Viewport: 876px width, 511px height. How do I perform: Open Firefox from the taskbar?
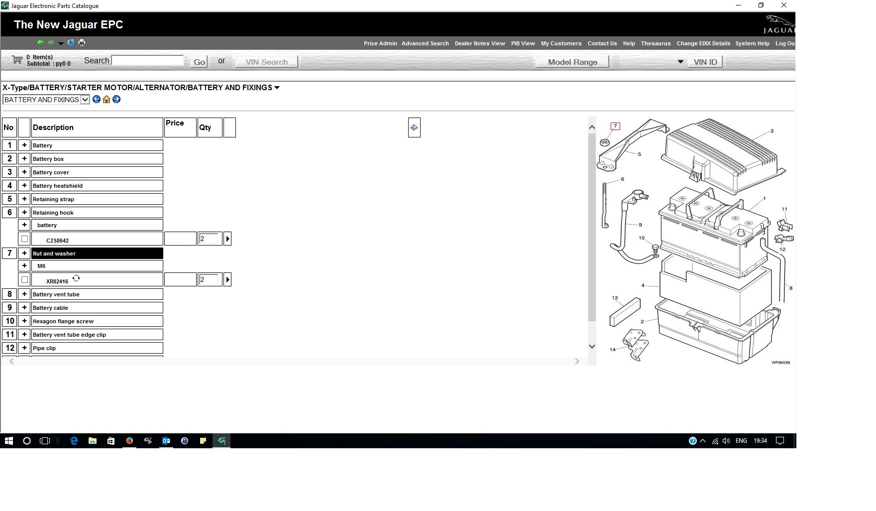pos(129,441)
